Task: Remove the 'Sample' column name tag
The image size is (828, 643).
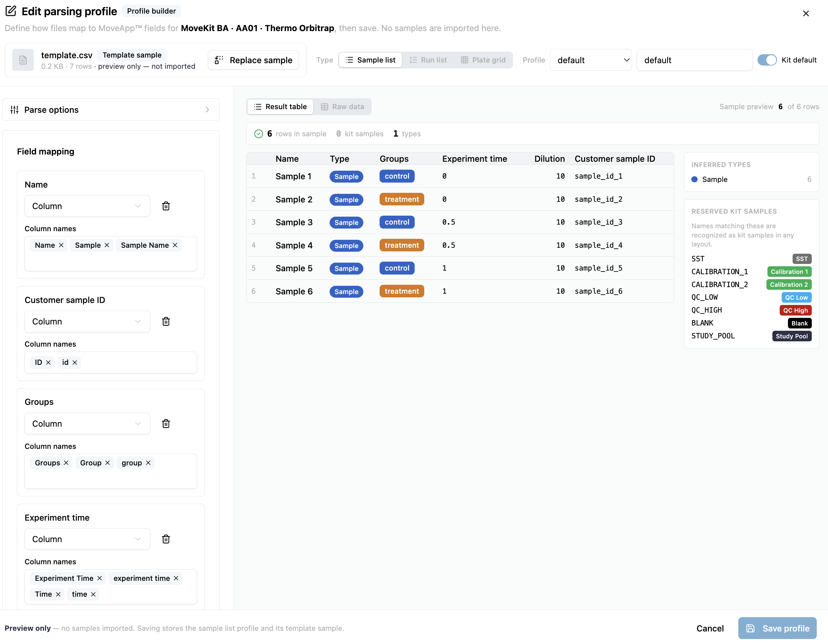Action: tap(107, 245)
